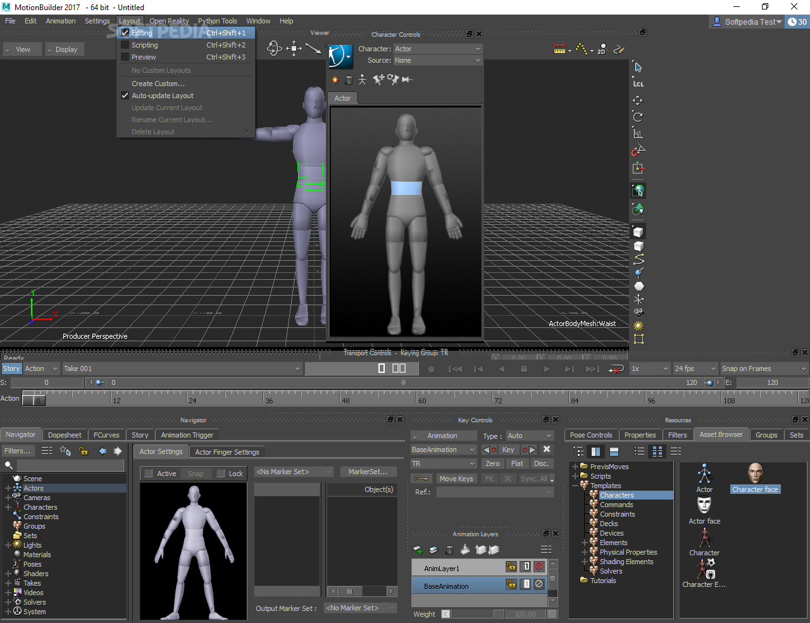This screenshot has height=623, width=810.
Task: Toggle lock on BaseAnimation layer
Action: pyautogui.click(x=511, y=584)
